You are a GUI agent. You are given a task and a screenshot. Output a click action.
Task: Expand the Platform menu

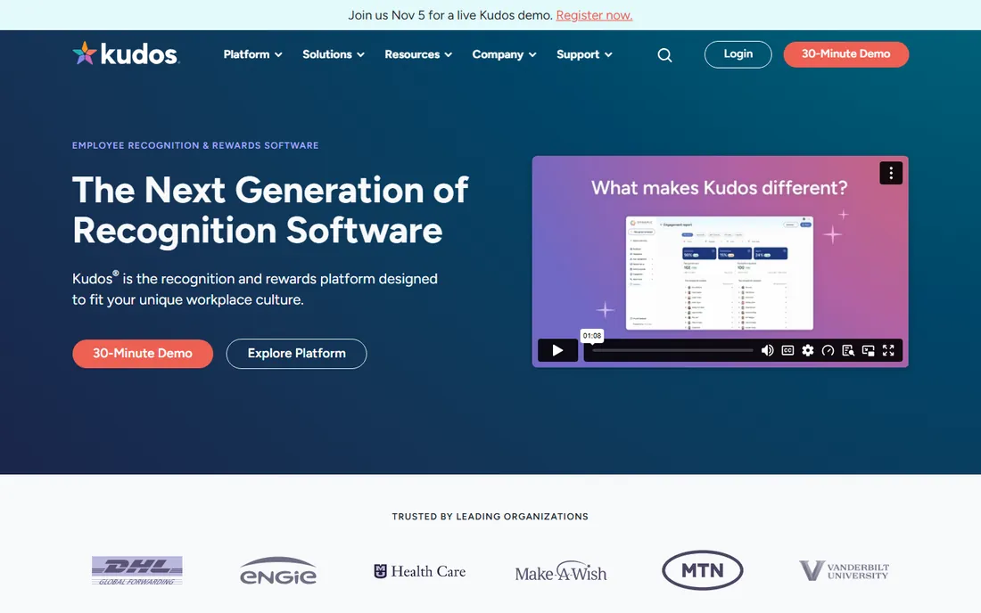click(x=252, y=54)
